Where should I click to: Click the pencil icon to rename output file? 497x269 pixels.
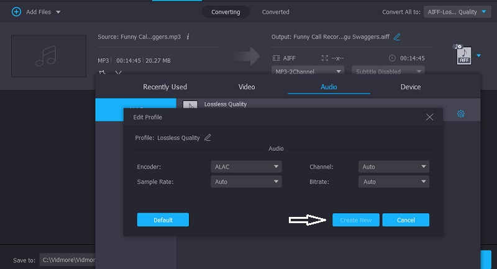[397, 37]
